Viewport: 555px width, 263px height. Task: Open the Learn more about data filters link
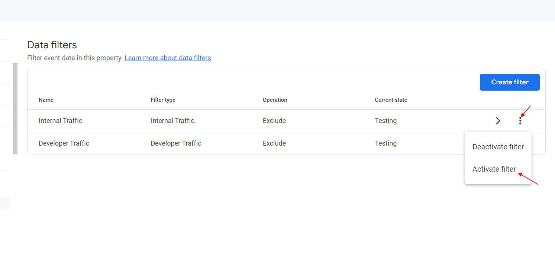point(168,58)
